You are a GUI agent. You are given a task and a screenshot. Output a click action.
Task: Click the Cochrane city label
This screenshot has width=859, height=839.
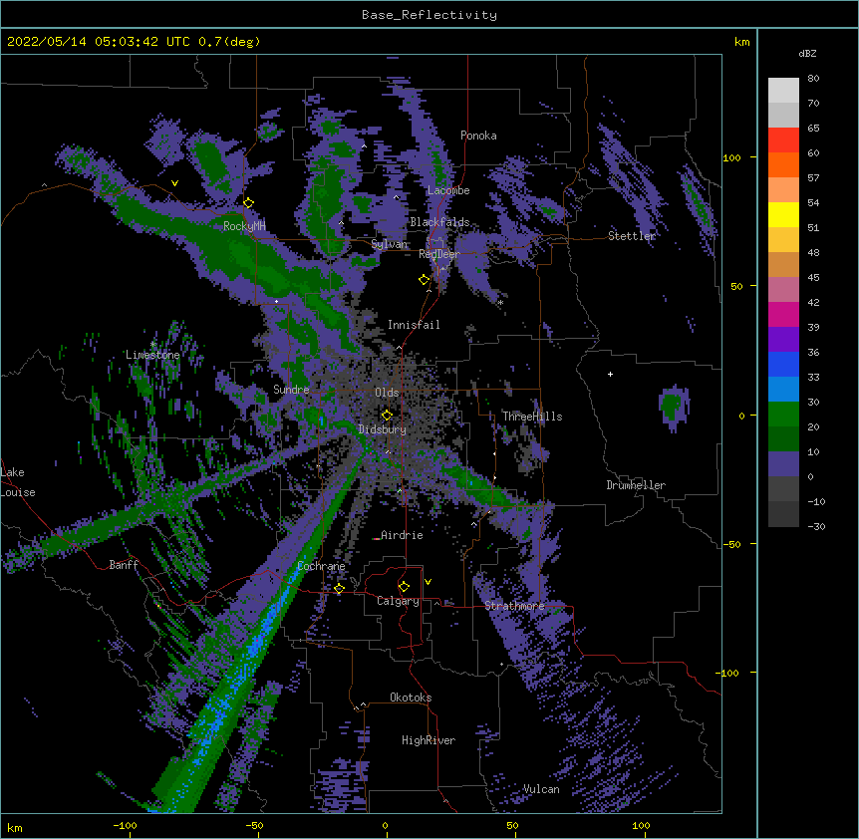[x=321, y=566]
